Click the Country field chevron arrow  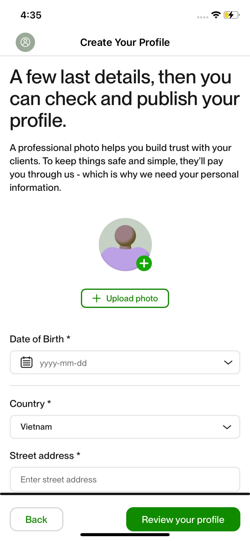(x=227, y=427)
